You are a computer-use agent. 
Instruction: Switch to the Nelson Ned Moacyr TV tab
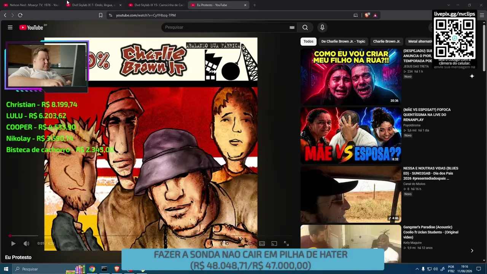(31, 5)
